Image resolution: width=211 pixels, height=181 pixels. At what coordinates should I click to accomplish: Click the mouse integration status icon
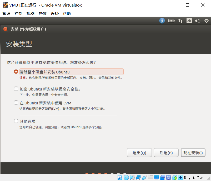tap(175, 178)
